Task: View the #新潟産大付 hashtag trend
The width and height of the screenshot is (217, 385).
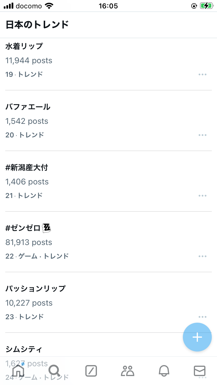Action: click(27, 167)
